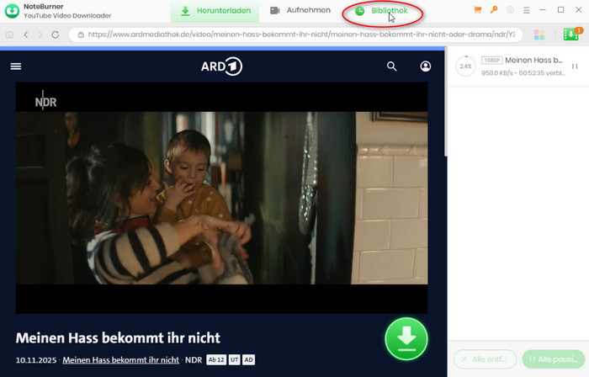Screen dimensions: 589x377
Task: Click the big green download button
Action: click(406, 339)
